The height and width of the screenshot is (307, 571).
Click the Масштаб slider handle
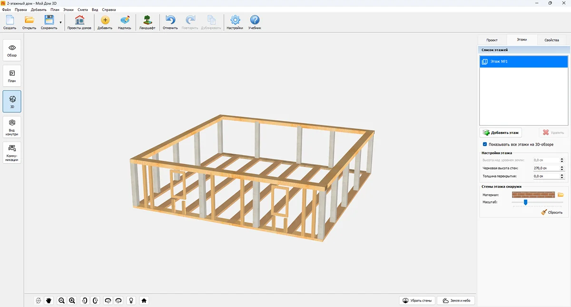tap(525, 202)
